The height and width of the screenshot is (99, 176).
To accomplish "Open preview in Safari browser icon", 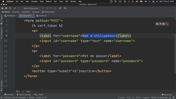I will coord(164,24).
